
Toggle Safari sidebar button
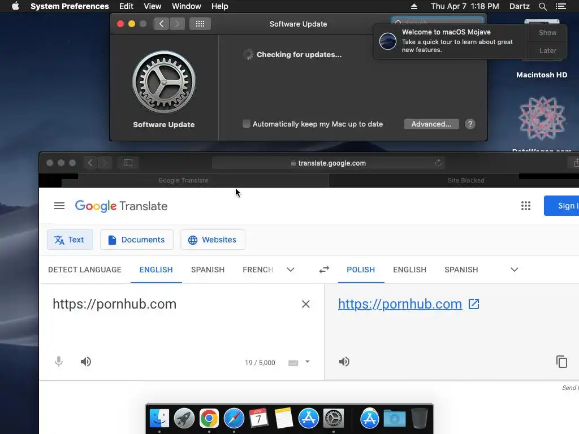(128, 163)
